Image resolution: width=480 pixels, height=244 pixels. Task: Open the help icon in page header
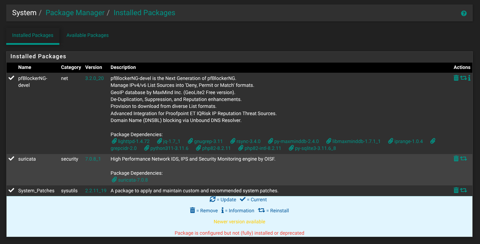pos(464,13)
